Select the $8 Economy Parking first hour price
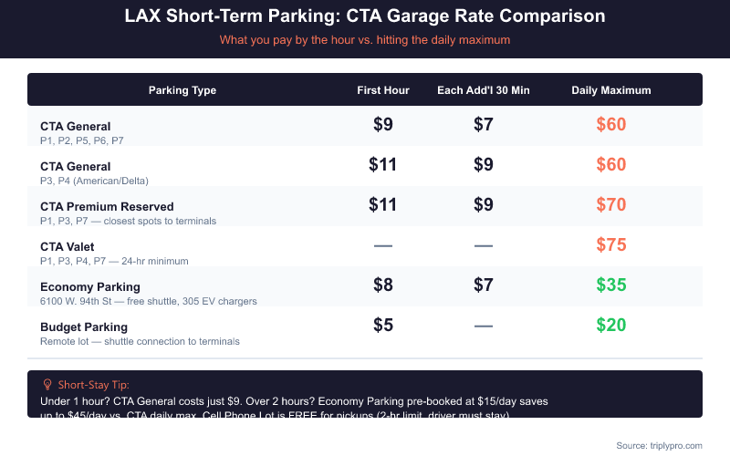Image resolution: width=730 pixels, height=456 pixels. pos(383,285)
